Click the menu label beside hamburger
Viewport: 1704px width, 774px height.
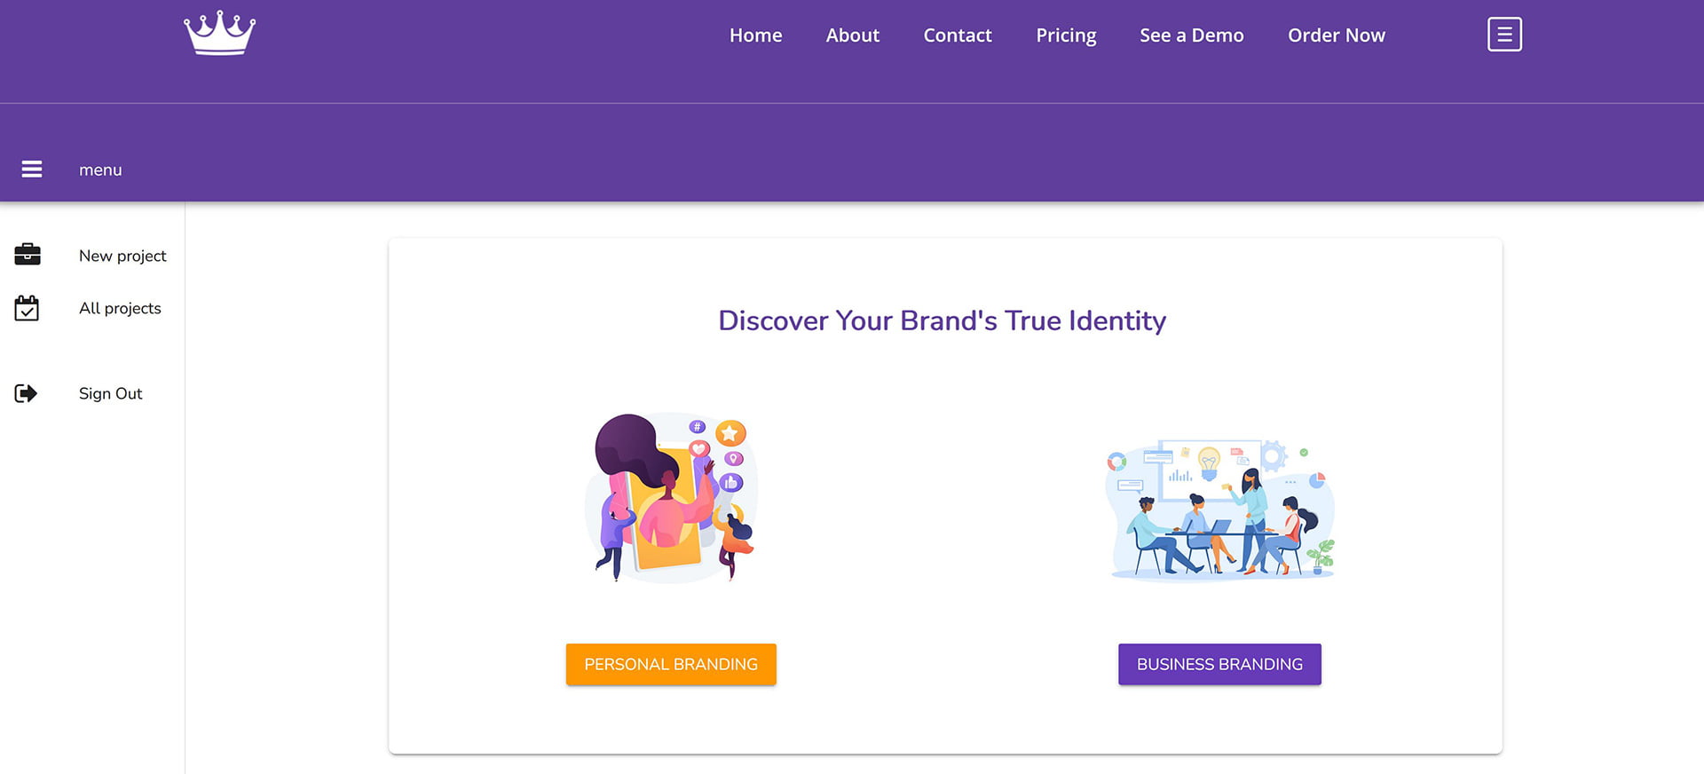[x=100, y=170]
